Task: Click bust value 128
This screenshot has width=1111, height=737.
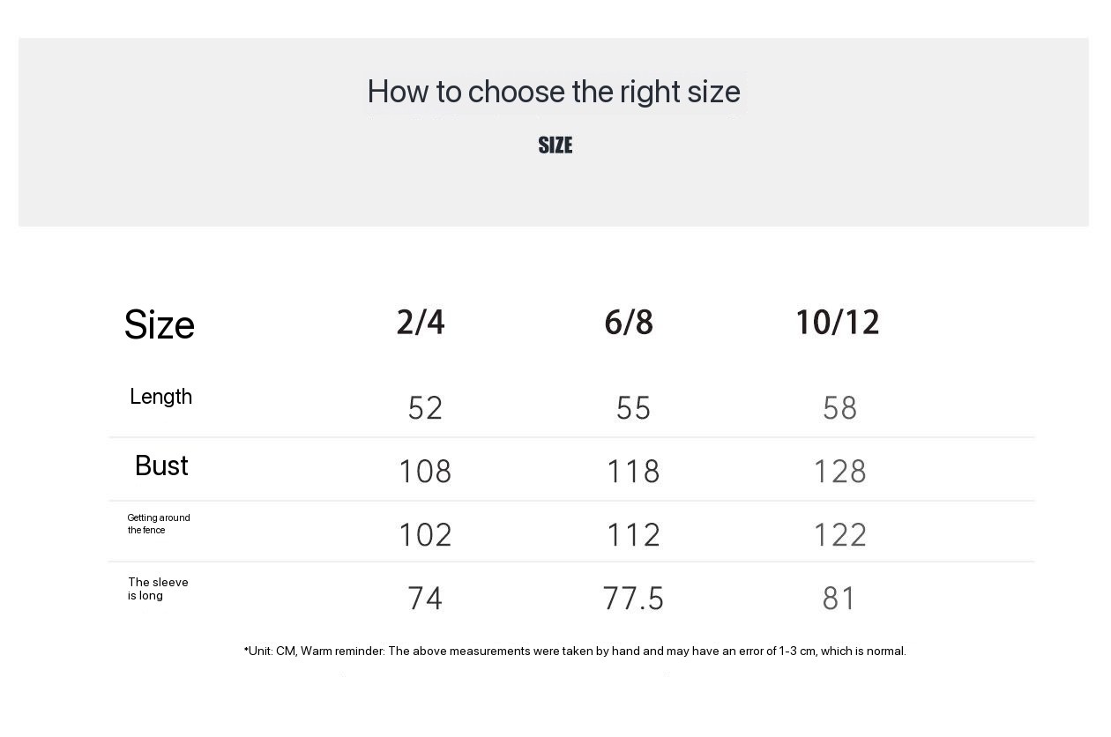Action: point(839,472)
